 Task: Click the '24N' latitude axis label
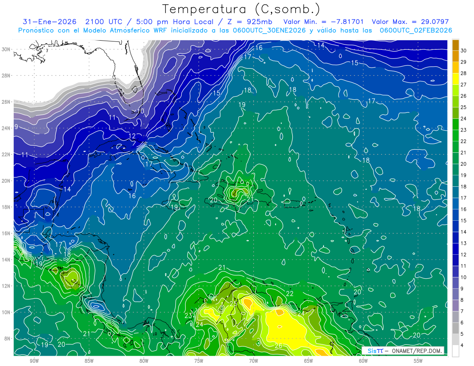(6, 128)
